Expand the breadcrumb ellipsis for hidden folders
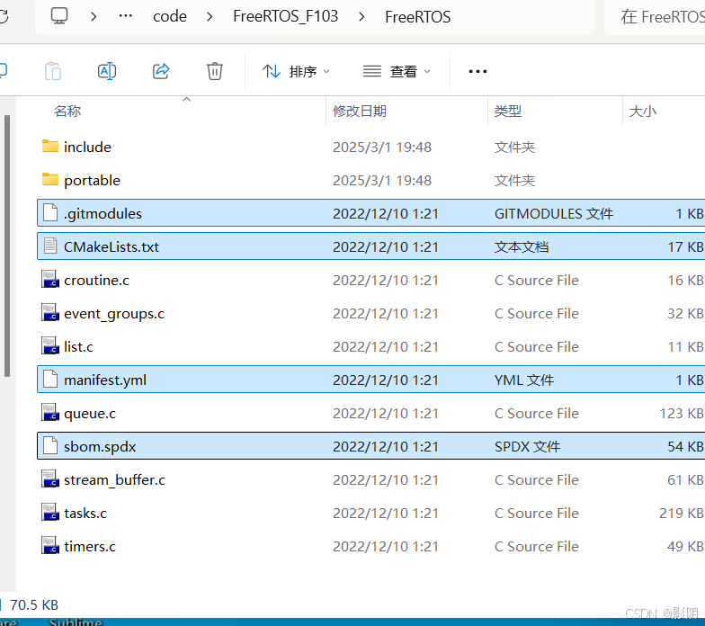Image resolution: width=705 pixels, height=626 pixels. (126, 16)
